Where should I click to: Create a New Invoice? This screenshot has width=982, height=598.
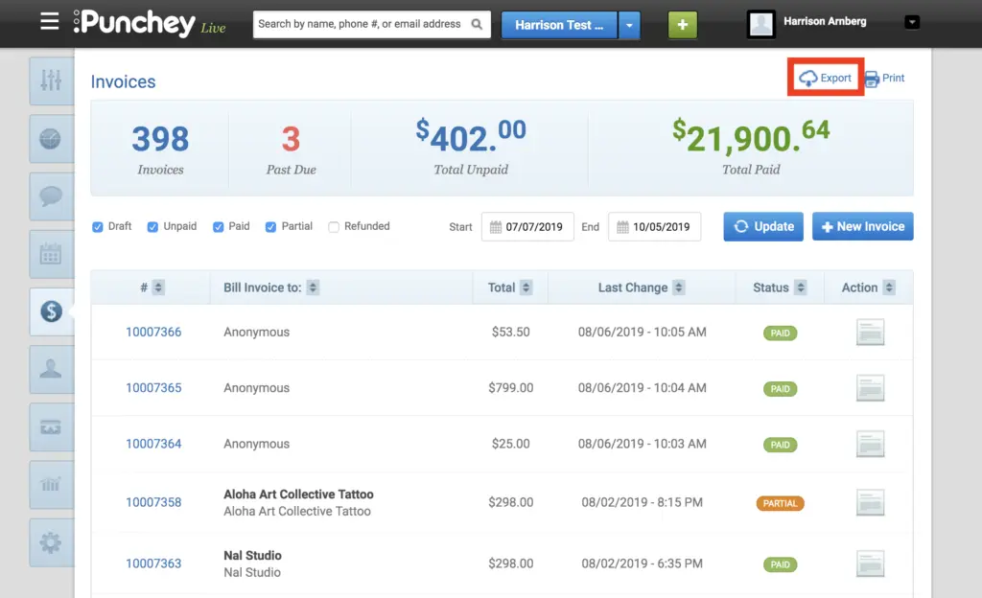point(862,226)
